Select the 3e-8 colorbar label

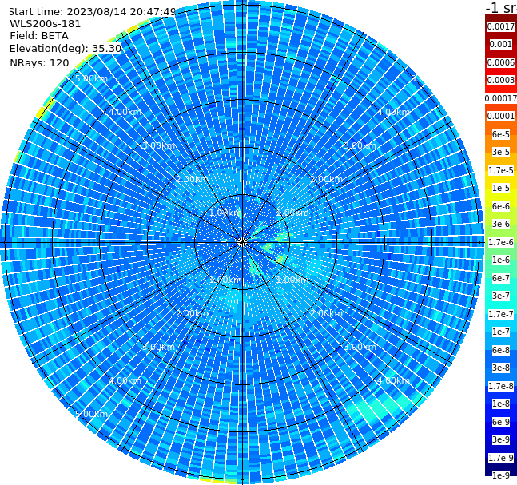501,368
